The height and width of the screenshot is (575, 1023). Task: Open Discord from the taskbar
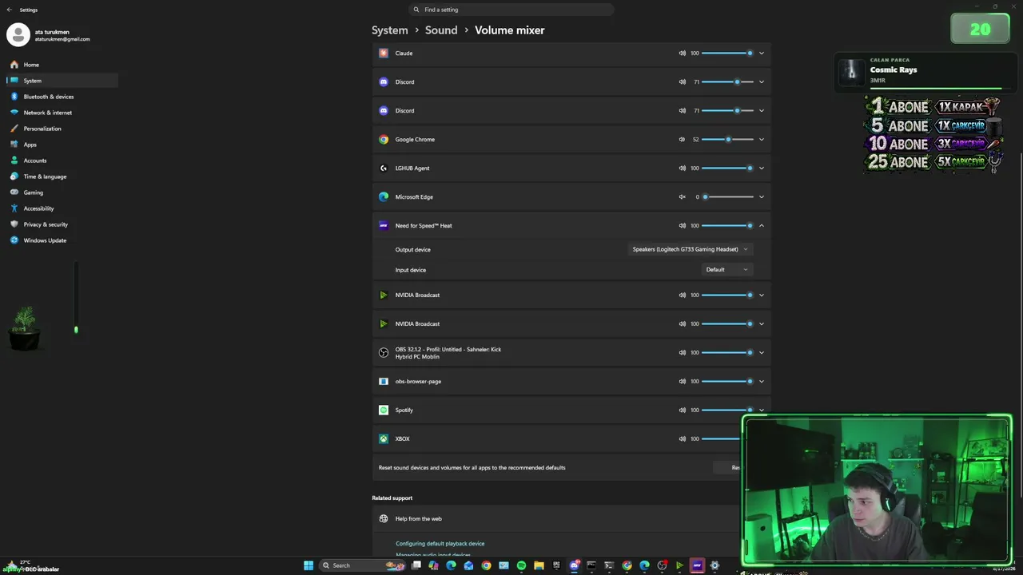click(574, 565)
